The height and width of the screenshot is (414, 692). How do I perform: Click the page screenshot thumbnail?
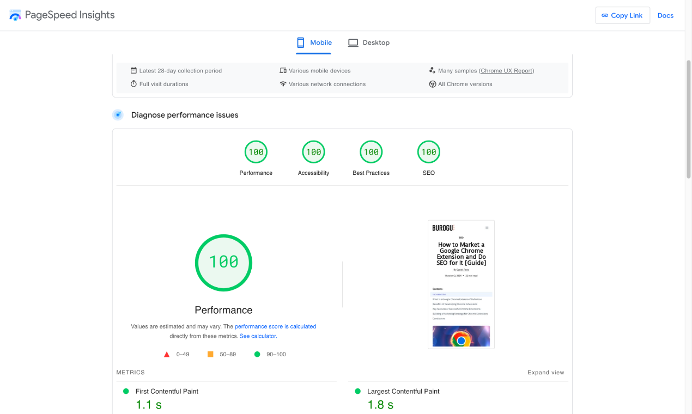pyautogui.click(x=461, y=284)
